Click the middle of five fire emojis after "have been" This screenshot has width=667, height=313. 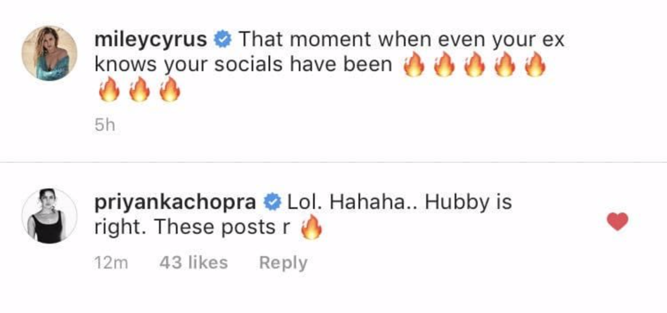(474, 65)
